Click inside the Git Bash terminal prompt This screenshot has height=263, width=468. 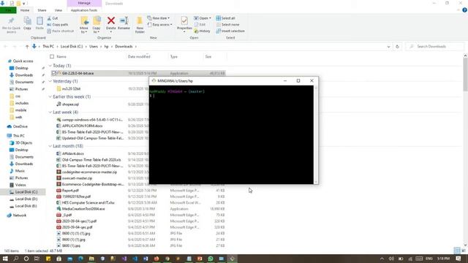[x=231, y=134]
